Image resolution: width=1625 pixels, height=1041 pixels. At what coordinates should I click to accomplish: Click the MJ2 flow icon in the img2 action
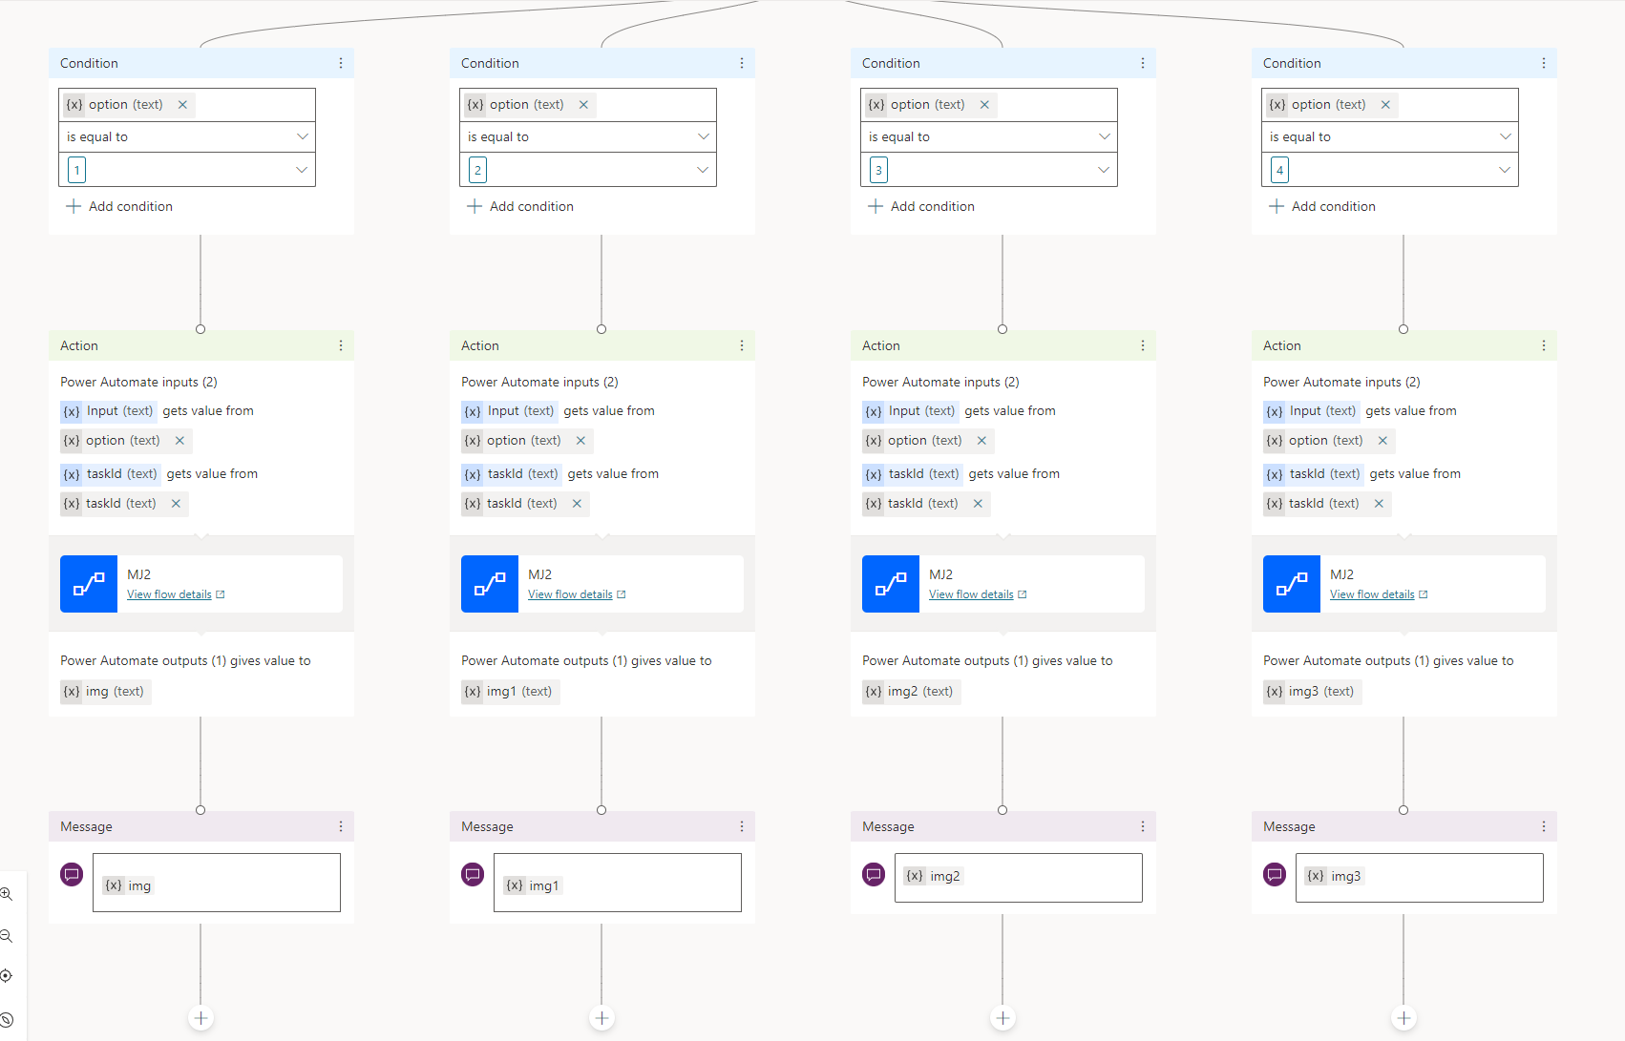tap(891, 584)
